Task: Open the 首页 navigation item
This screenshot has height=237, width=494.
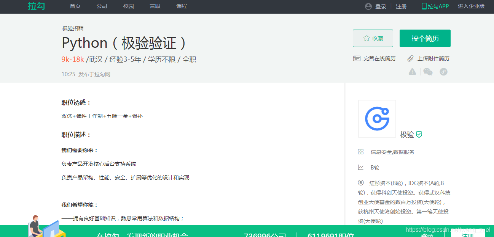Action: tap(75, 6)
